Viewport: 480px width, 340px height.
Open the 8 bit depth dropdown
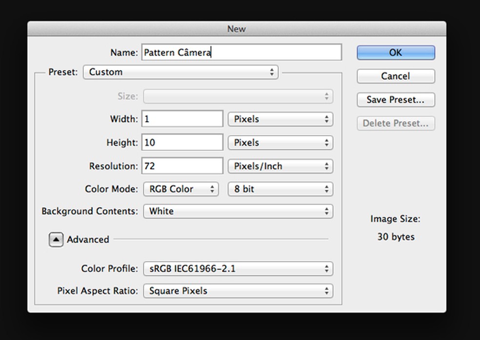point(280,189)
